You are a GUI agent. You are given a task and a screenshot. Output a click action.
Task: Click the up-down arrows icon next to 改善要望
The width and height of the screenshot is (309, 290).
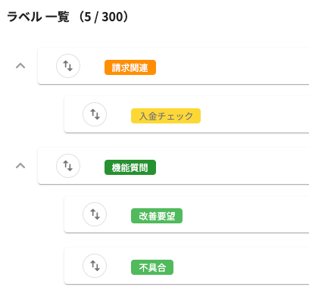(95, 214)
